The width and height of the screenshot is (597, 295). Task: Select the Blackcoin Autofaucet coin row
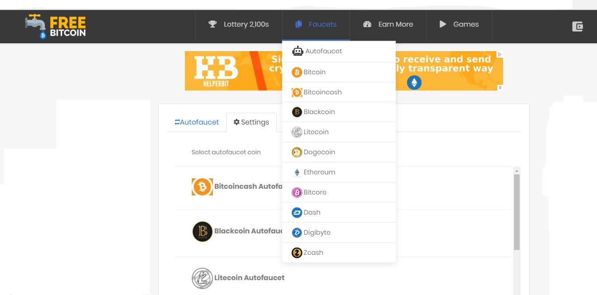(x=344, y=232)
